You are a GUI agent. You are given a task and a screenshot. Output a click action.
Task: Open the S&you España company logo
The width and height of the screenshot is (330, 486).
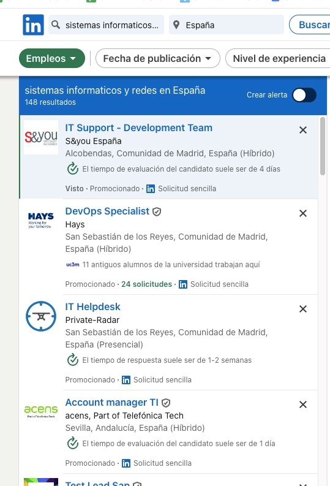(41, 137)
